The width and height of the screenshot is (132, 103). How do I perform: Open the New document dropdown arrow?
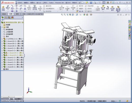(85, 3)
